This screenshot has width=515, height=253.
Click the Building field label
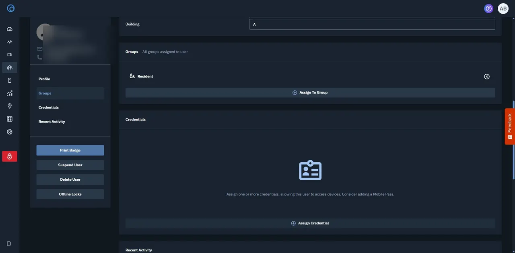(132, 24)
